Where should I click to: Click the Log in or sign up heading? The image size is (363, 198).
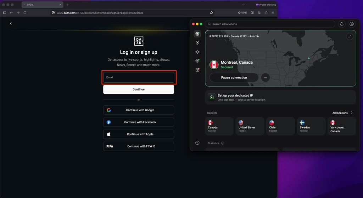139,52
